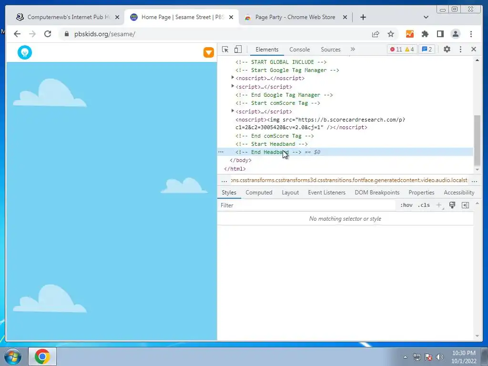Switch to the Properties pane tab
The image size is (488, 366).
421,193
